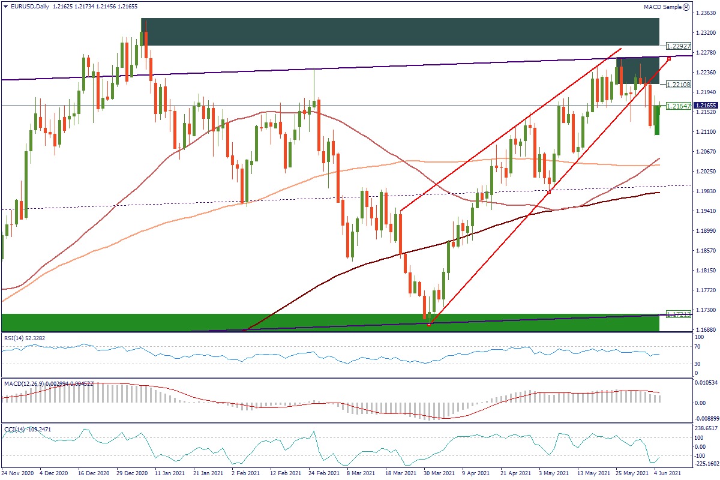Open the EURUSD,Daily chart dropdown triangle
720x480 pixels.
5,7
